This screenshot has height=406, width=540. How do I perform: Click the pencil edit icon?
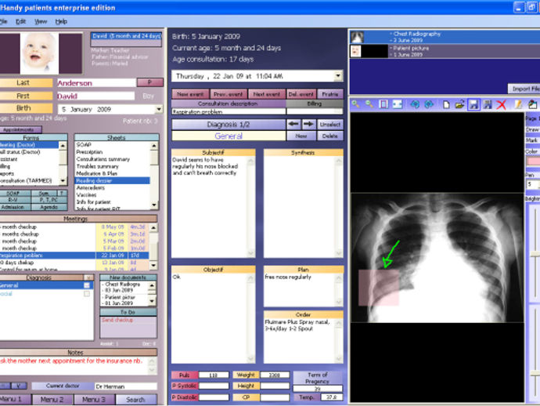point(518,104)
